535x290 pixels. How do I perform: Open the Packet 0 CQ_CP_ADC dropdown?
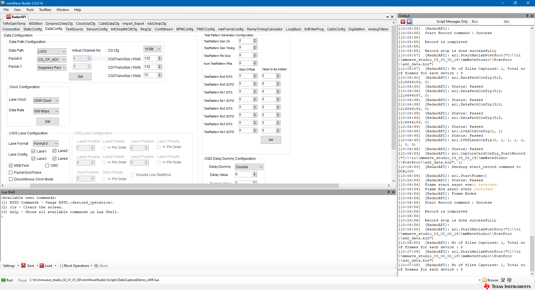point(52,59)
